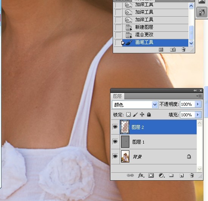The height and width of the screenshot is (201, 208).
Task: Create a new snapshot with camera icon
Action: pyautogui.click(x=173, y=50)
